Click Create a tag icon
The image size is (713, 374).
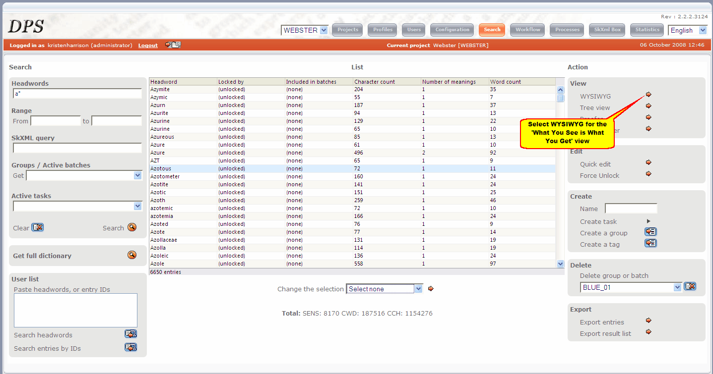[x=650, y=243]
